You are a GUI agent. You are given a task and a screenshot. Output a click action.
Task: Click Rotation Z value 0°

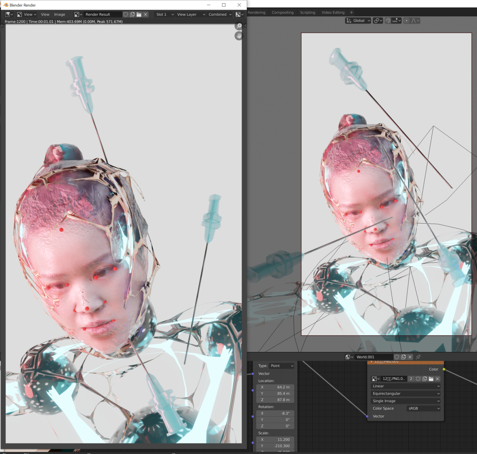(x=275, y=426)
